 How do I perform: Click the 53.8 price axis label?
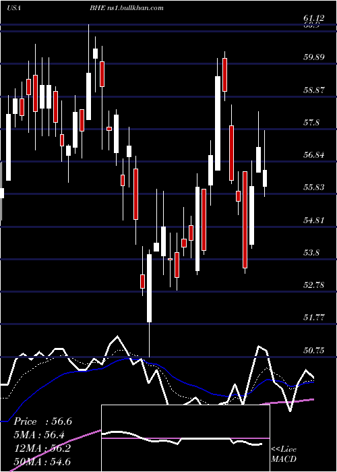point(311,253)
